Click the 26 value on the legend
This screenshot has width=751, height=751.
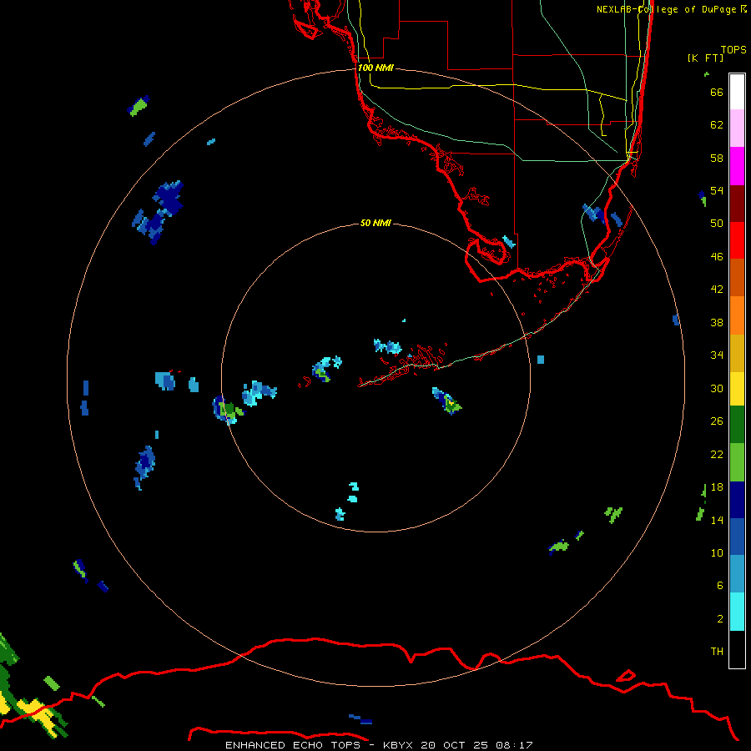(x=717, y=421)
